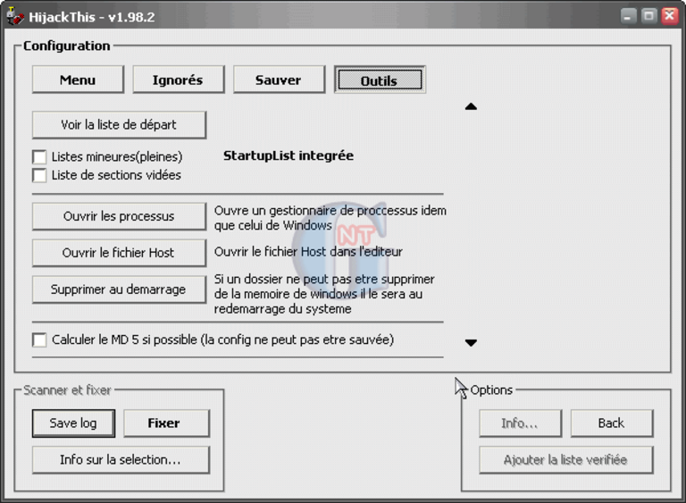The image size is (686, 503).
Task: Toggle Liste de sections vidées checkbox
Action: tap(39, 175)
